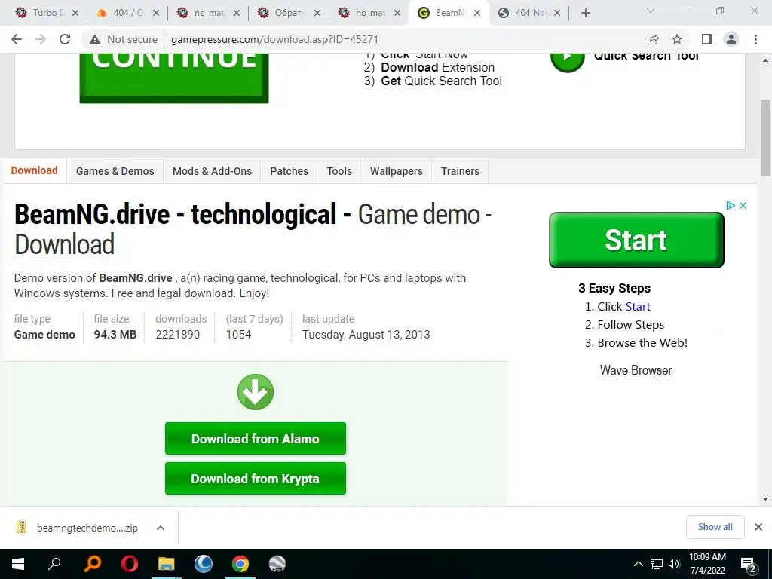Click the Wave Browser text
Screen dimensions: 772x579
(x=636, y=370)
